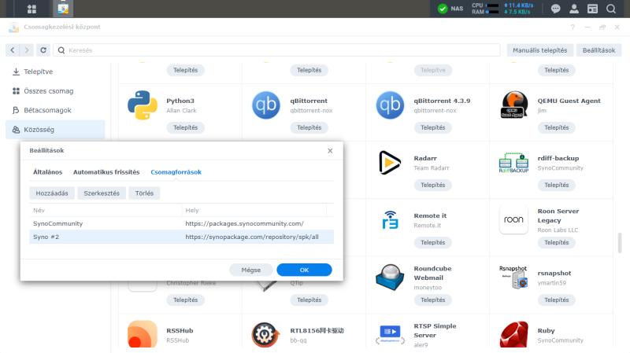Image resolution: width=630 pixels, height=353 pixels.
Task: Click the Ruby package icon
Action: tap(513, 335)
